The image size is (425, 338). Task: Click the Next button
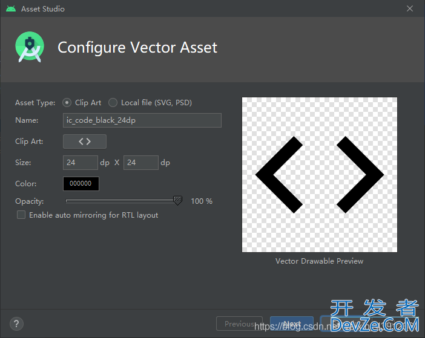292,323
